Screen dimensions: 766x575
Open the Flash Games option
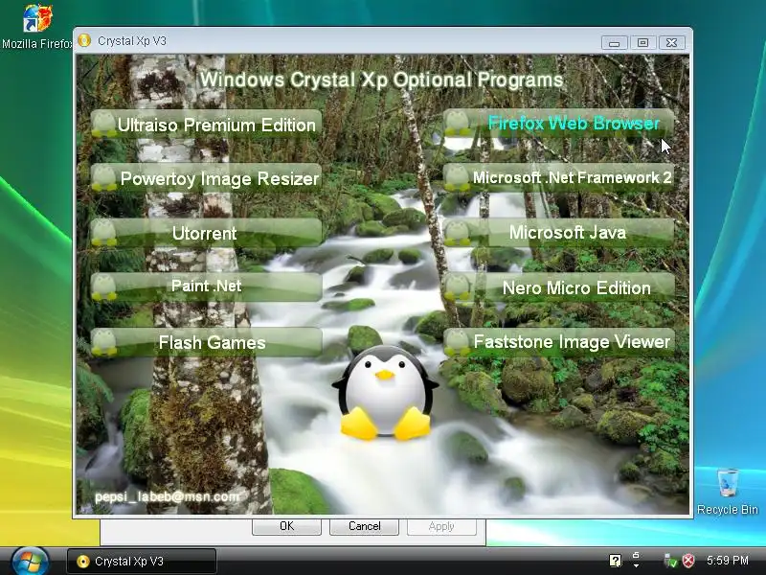click(x=206, y=342)
